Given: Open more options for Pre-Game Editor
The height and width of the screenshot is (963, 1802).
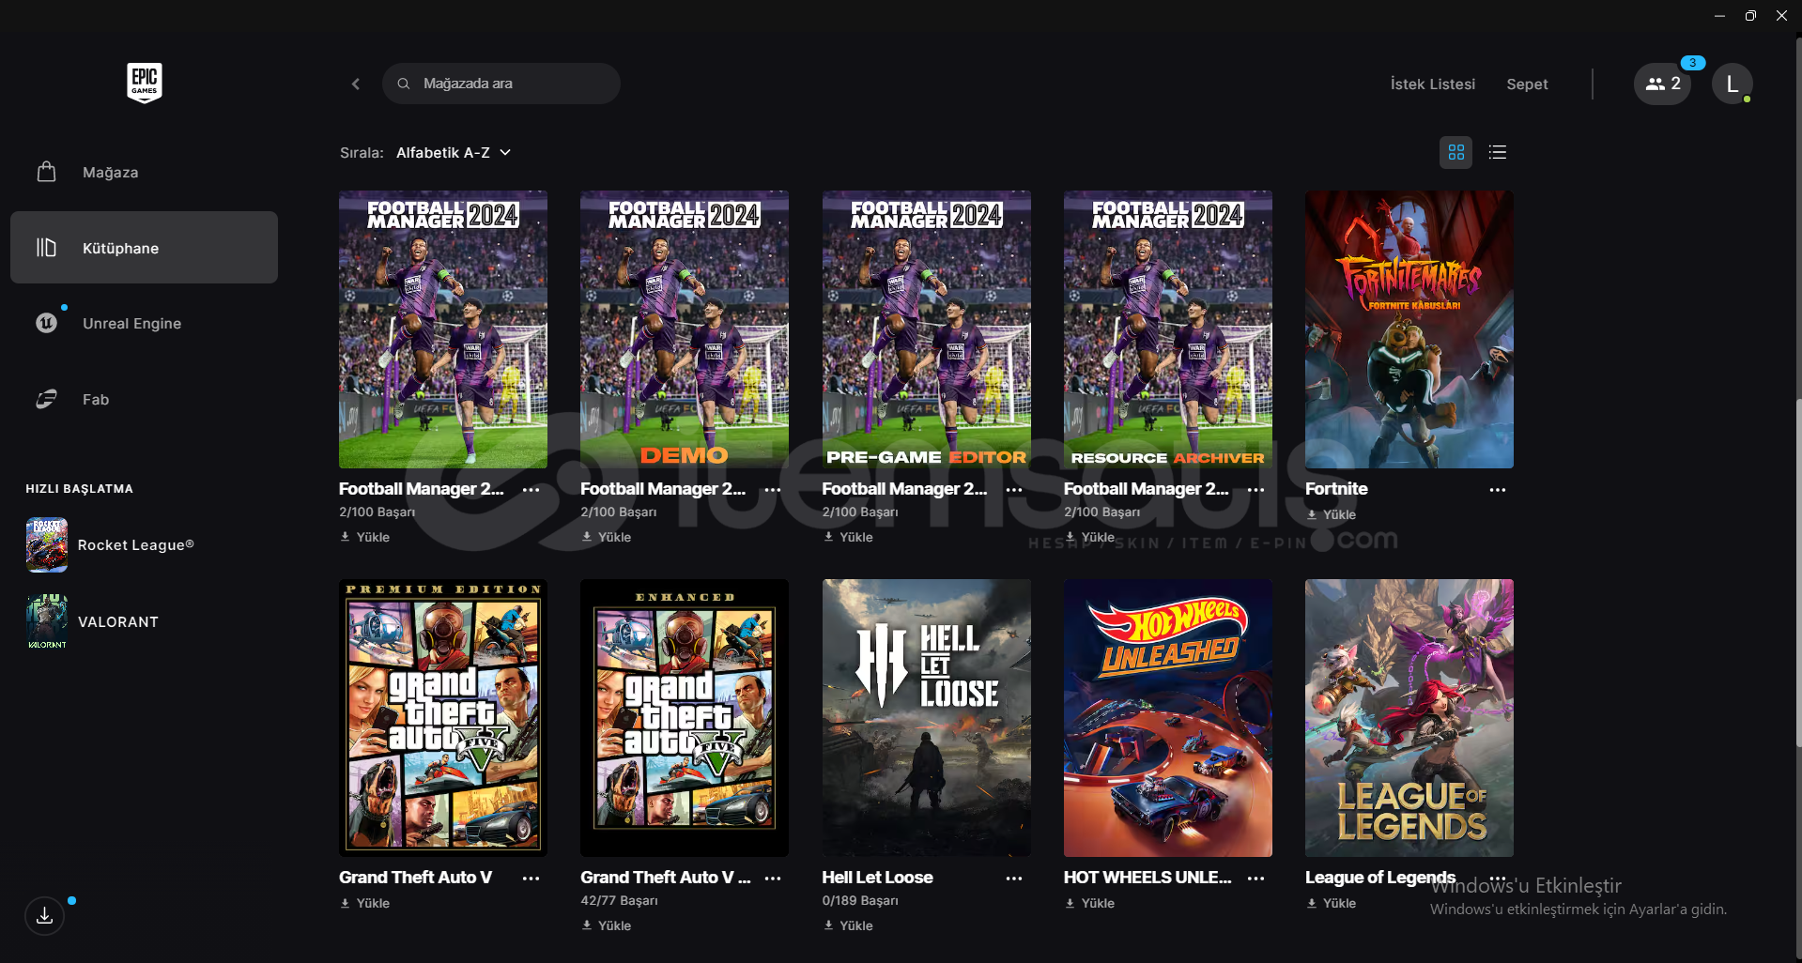Looking at the screenshot, I should [x=1014, y=490].
